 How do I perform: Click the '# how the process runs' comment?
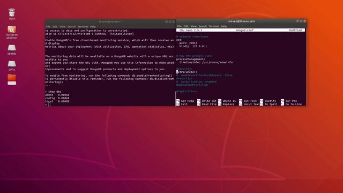pyautogui.click(x=194, y=56)
